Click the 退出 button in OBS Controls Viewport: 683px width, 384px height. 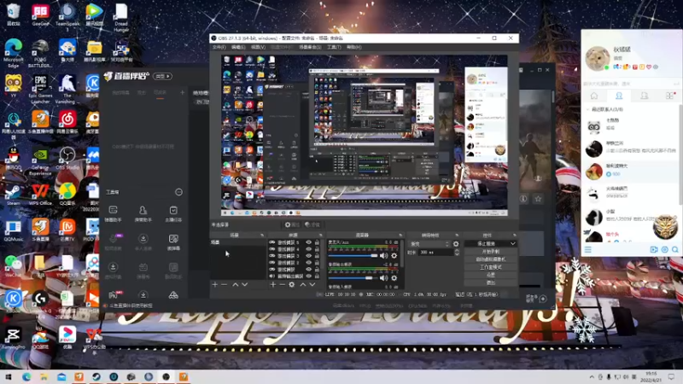(490, 283)
